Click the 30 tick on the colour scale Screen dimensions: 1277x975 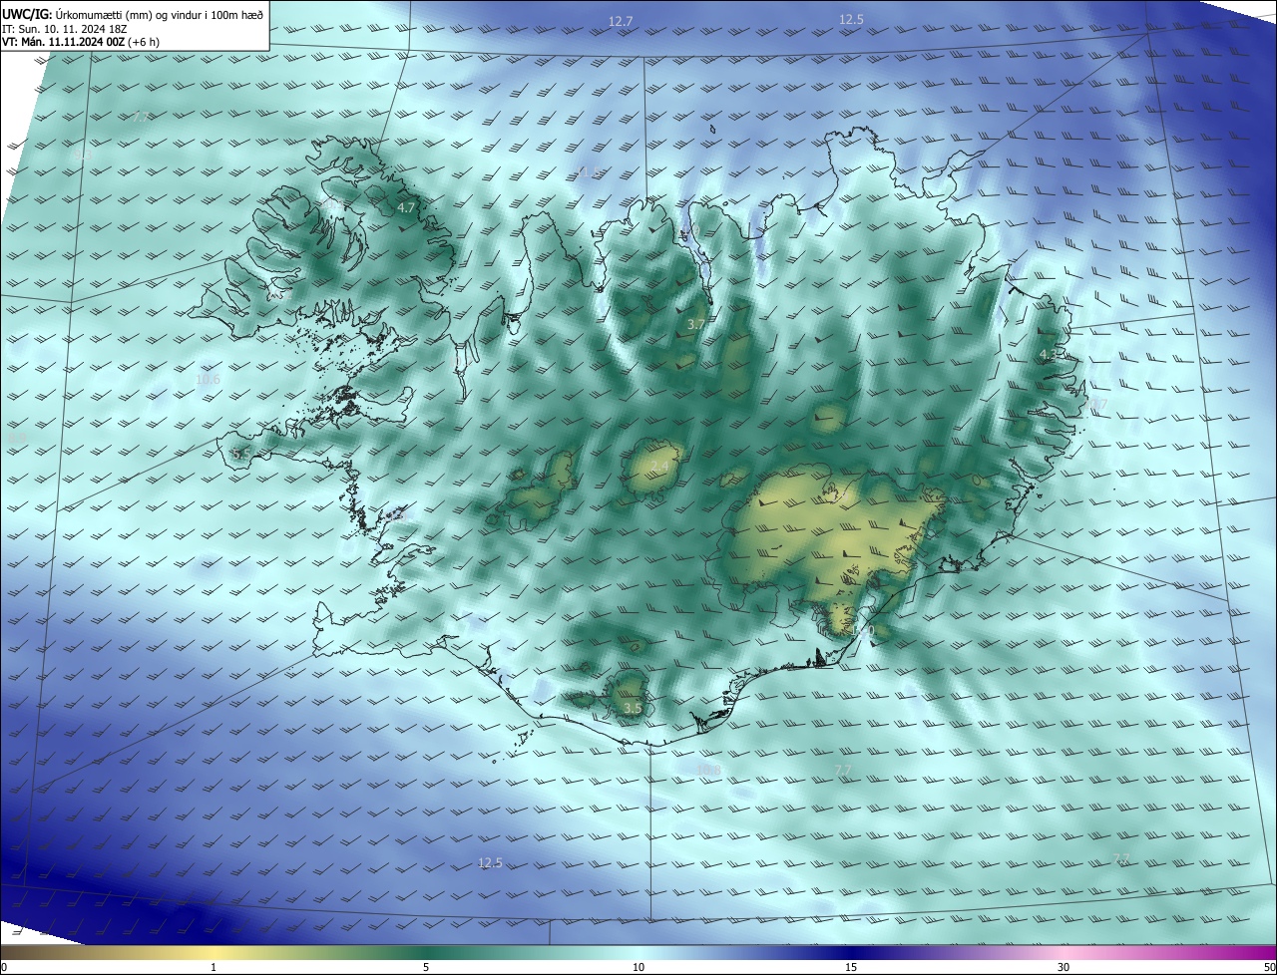point(1064,967)
